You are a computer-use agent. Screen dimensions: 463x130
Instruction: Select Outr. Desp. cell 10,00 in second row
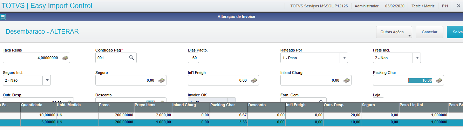click(x=342, y=122)
